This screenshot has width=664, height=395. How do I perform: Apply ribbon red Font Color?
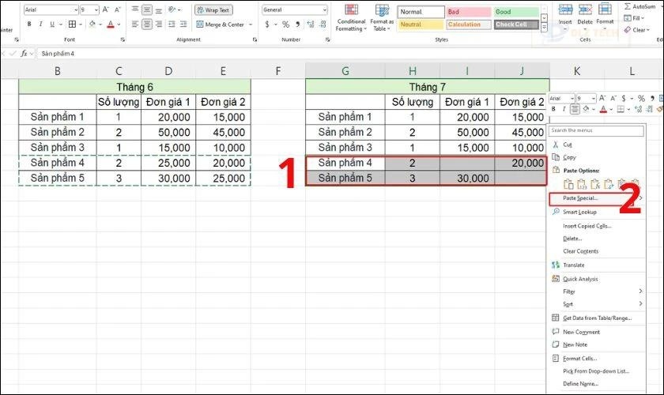click(x=111, y=24)
